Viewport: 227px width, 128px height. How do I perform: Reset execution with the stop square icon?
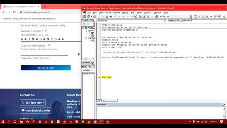tap(132, 17)
